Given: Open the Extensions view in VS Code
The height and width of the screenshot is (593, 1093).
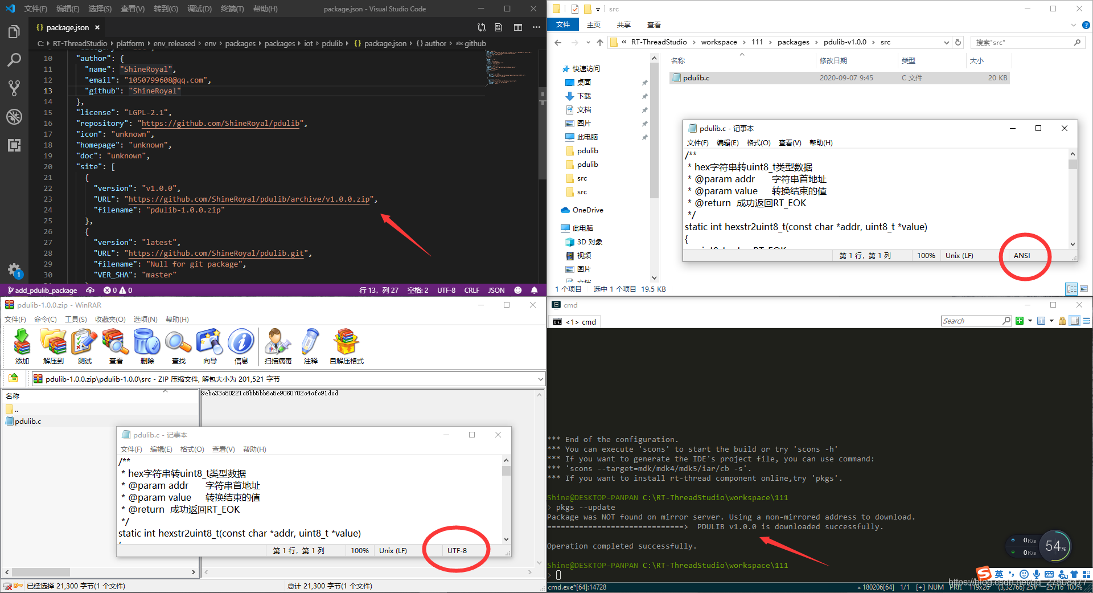Looking at the screenshot, I should 14,145.
